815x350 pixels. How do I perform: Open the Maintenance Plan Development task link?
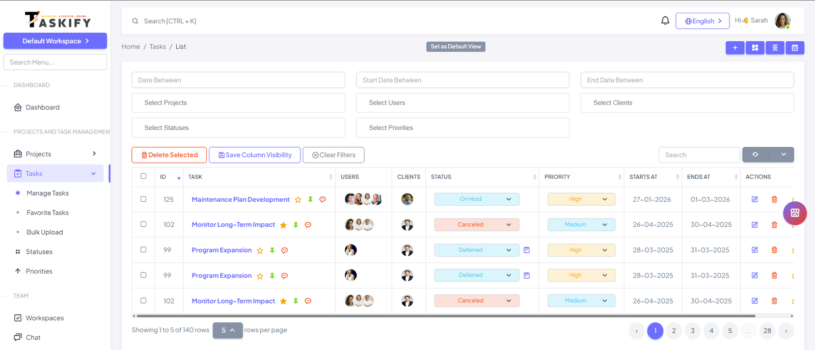point(240,200)
